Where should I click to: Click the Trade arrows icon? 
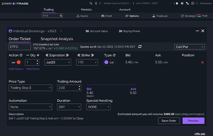pos(199,16)
